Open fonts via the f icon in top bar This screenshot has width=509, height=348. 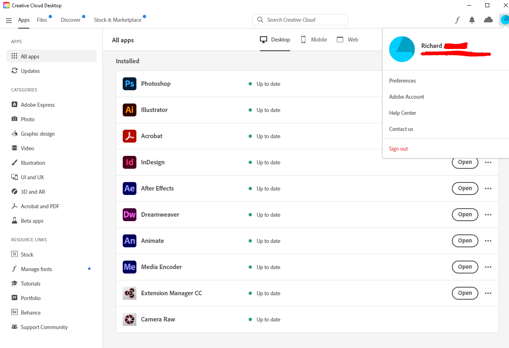click(x=457, y=20)
